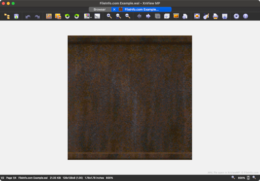260x181 pixels.
Task: Click the displayed WAL texture image
Action: coord(130,97)
